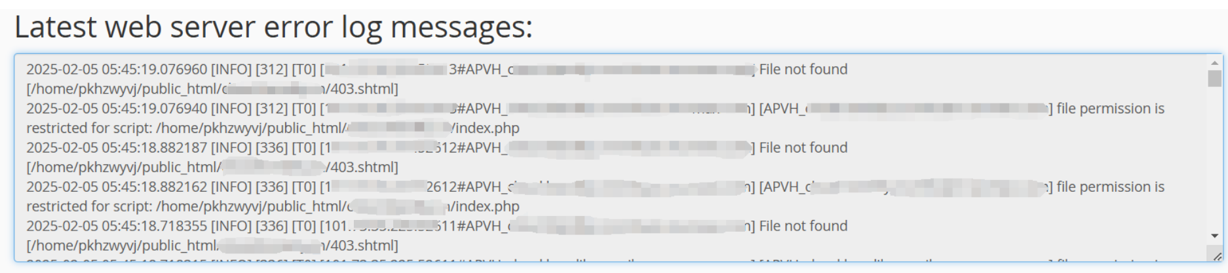Click the empty scrollbar track below the thumb

click(1214, 158)
